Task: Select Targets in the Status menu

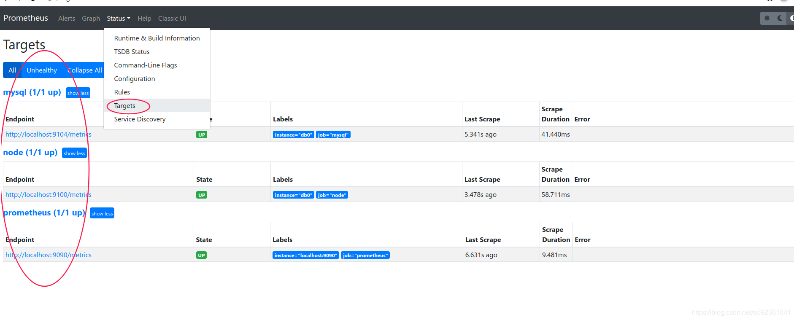Action: click(157, 105)
